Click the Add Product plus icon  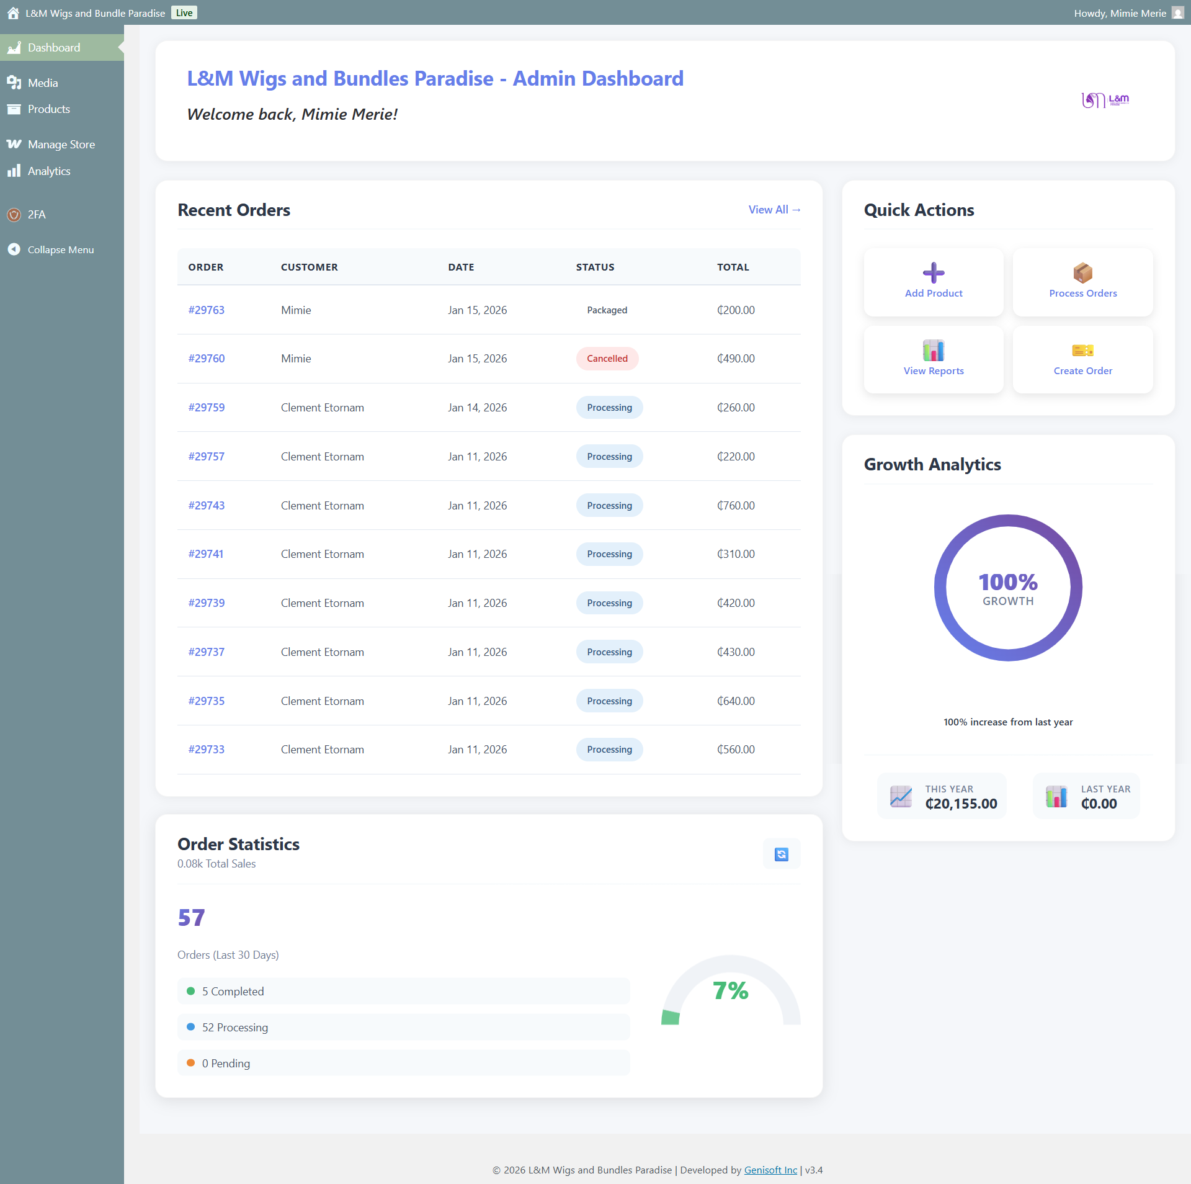click(933, 272)
